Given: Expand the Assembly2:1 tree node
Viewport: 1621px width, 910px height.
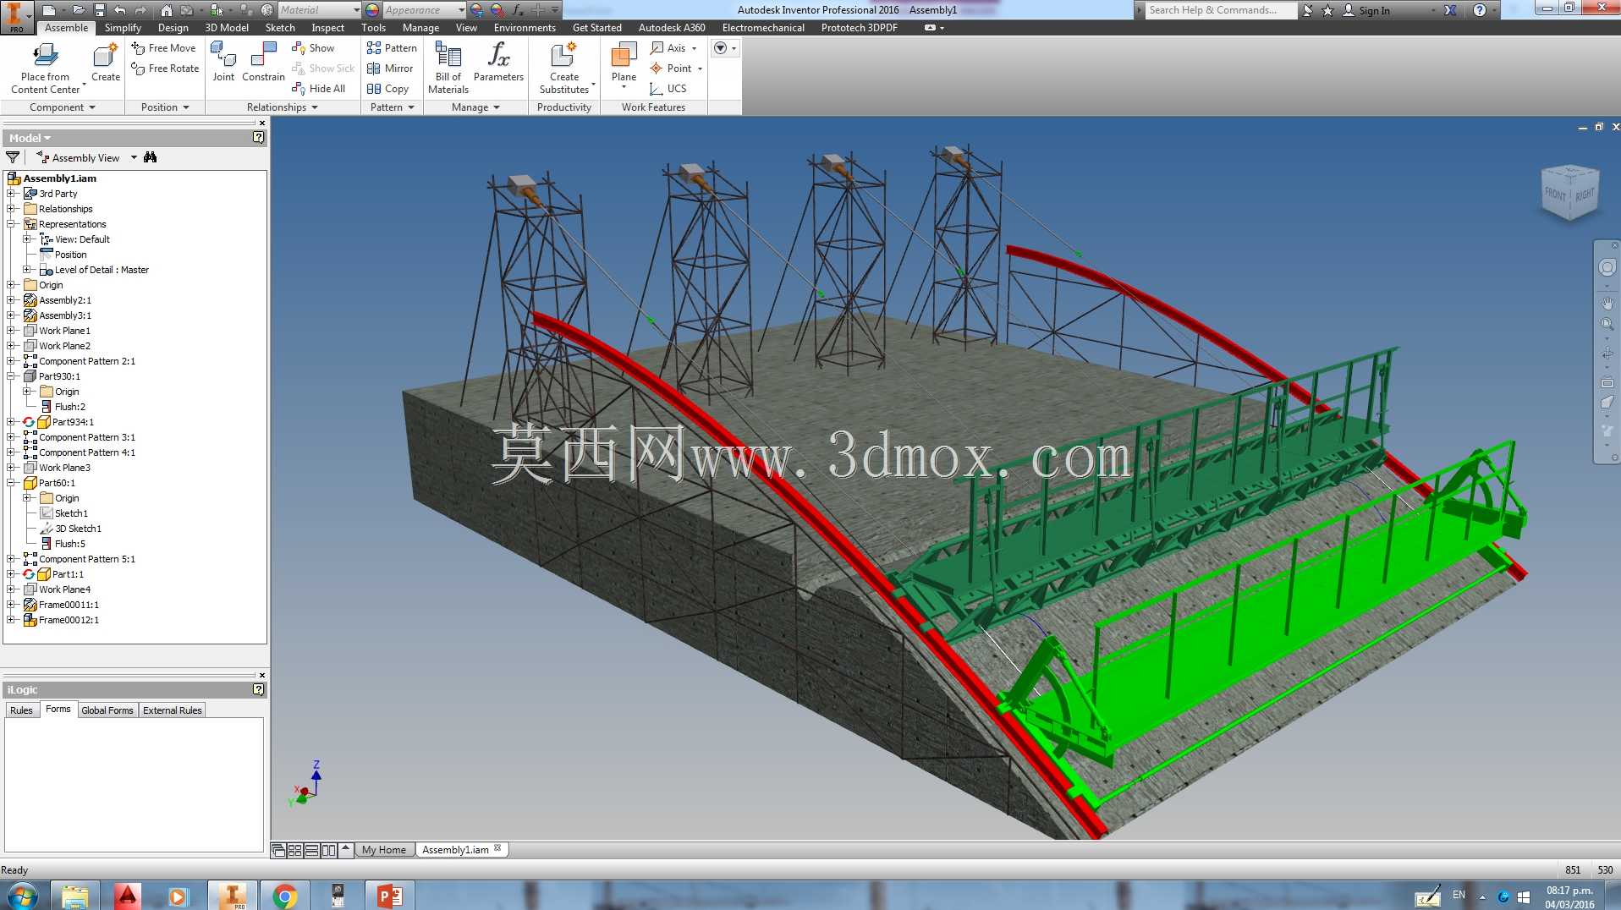Looking at the screenshot, I should tap(11, 300).
